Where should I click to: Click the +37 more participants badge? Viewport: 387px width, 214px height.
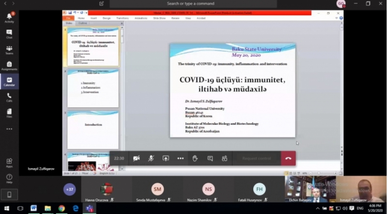(x=69, y=189)
